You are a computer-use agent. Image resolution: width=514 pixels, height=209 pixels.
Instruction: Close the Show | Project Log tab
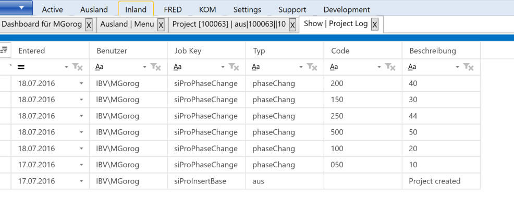(x=374, y=24)
